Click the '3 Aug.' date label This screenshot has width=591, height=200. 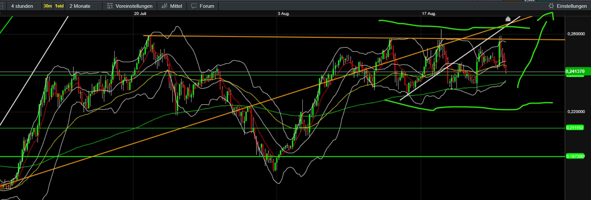point(284,14)
